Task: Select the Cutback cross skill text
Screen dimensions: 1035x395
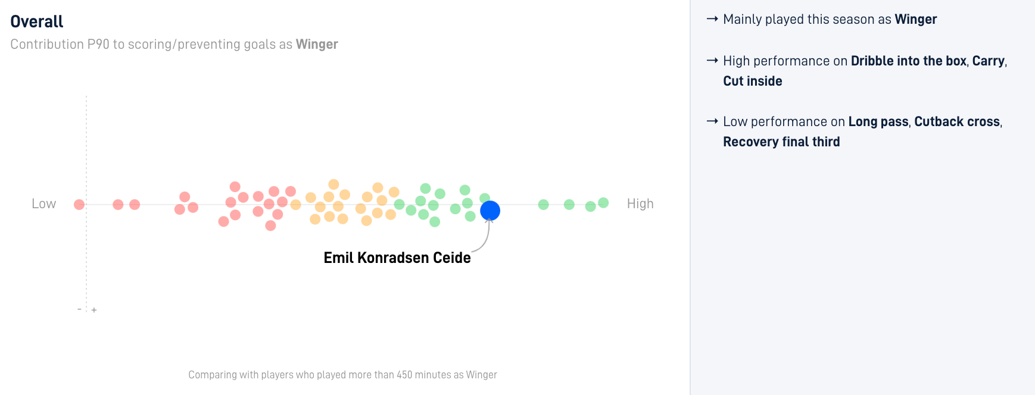Action: click(957, 121)
